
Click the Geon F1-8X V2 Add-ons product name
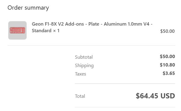pos(58,24)
